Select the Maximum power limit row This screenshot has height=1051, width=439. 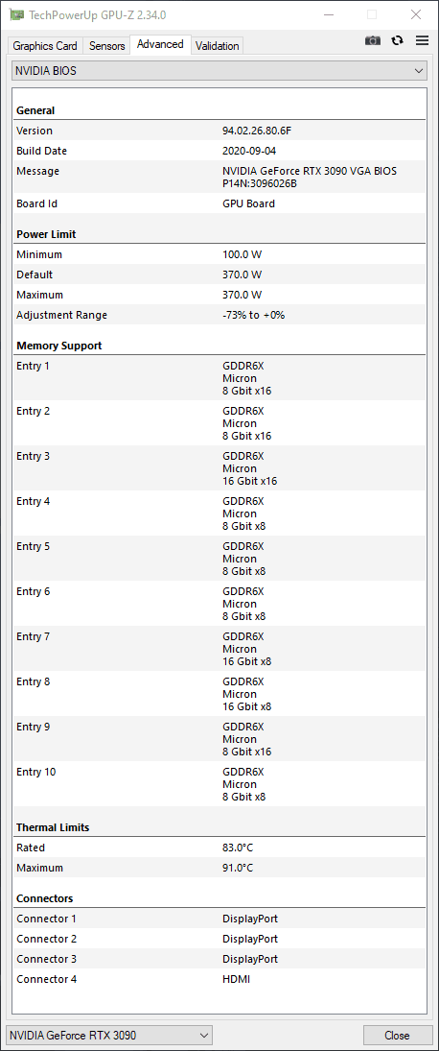tap(219, 295)
